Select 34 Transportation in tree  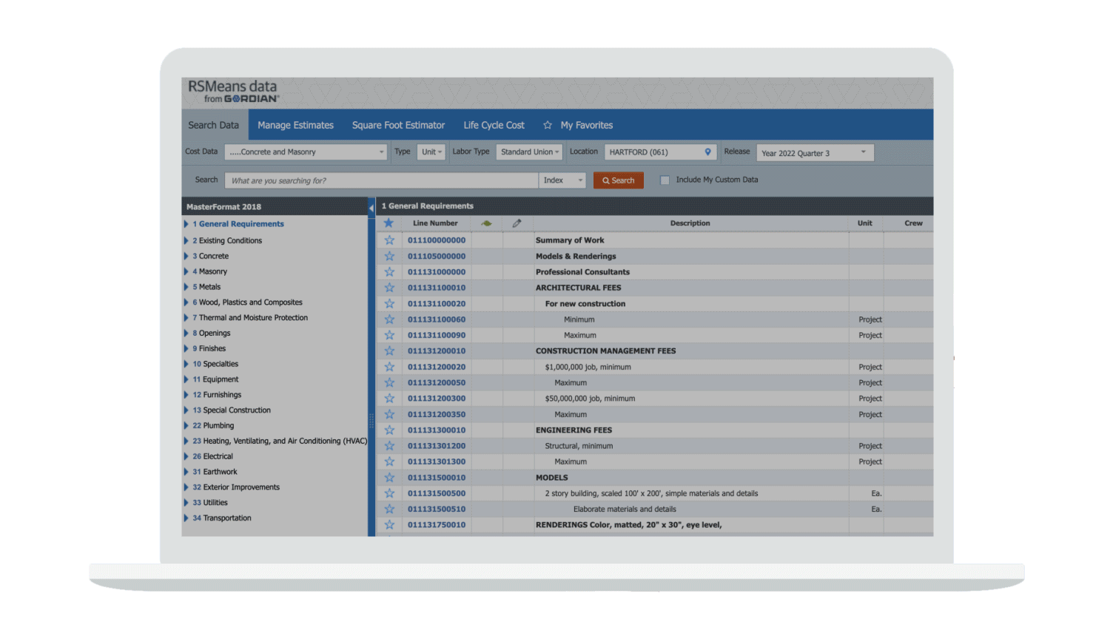click(x=222, y=518)
